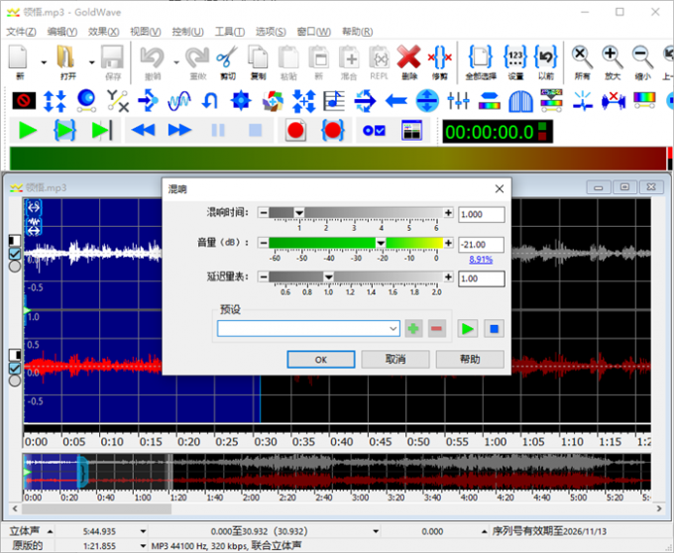Click the 混响时间 value field 1.000

click(x=482, y=214)
